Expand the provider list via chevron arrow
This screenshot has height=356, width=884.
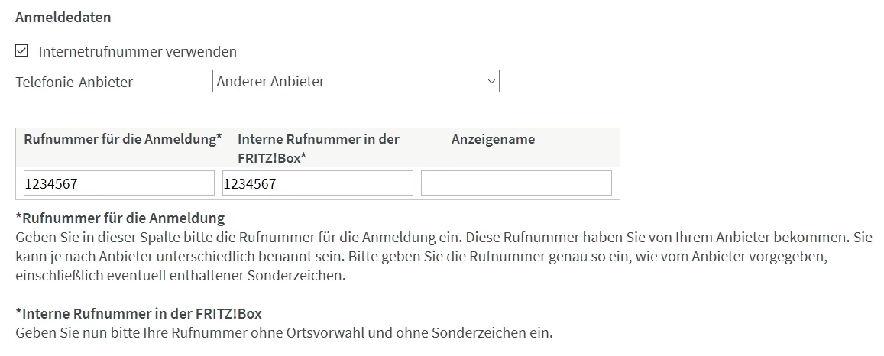tap(491, 81)
